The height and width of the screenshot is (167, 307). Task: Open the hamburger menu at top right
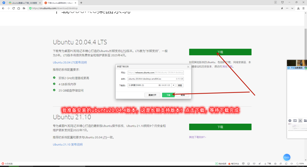coord(303,8)
